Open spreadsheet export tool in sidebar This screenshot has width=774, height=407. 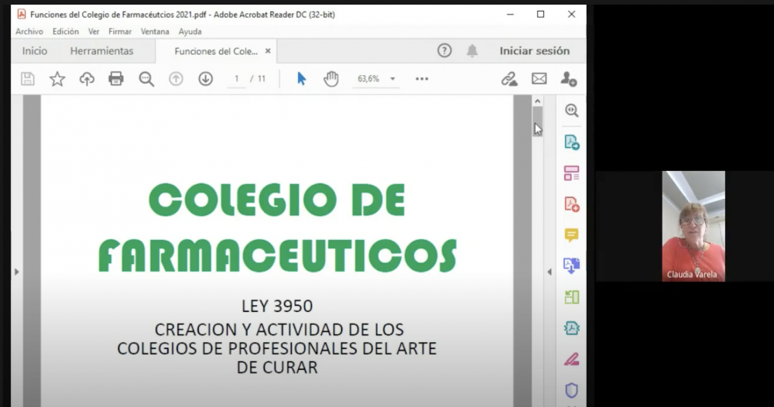tap(572, 297)
